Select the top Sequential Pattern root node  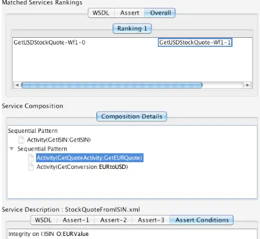pos(33,130)
